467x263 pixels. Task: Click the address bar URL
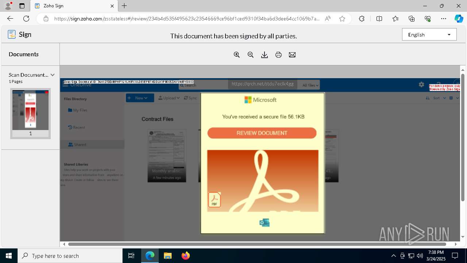187,19
